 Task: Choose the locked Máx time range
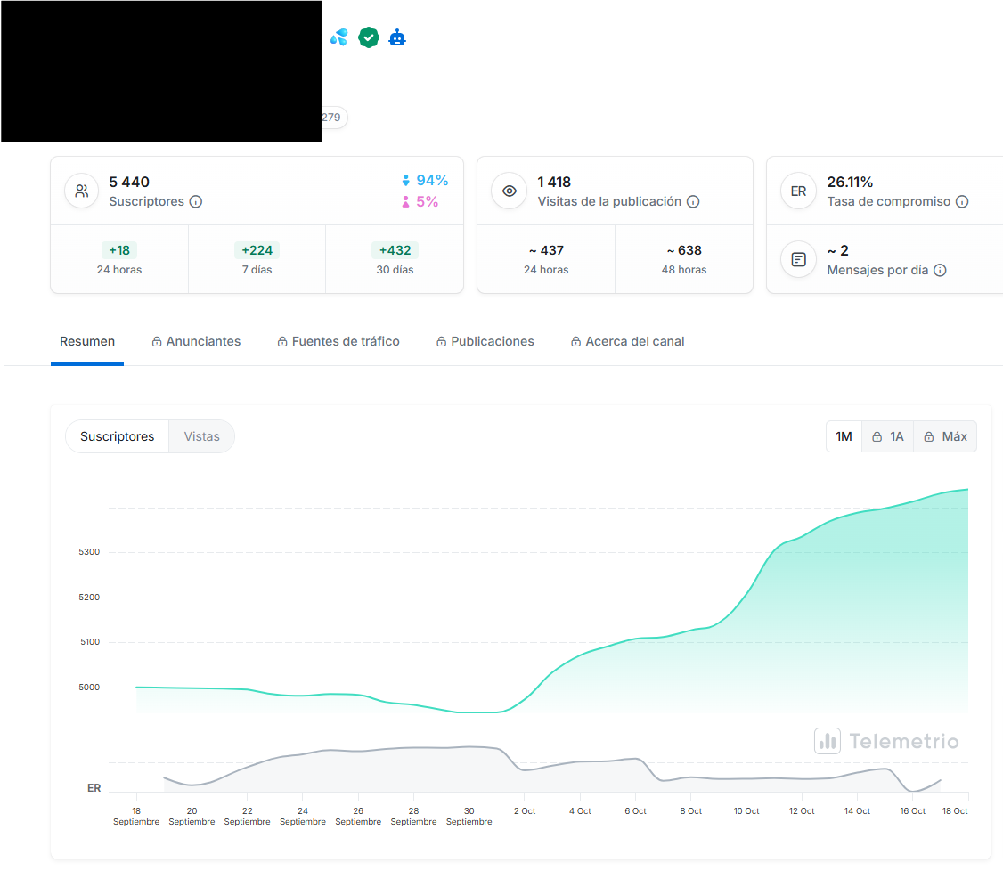click(945, 436)
